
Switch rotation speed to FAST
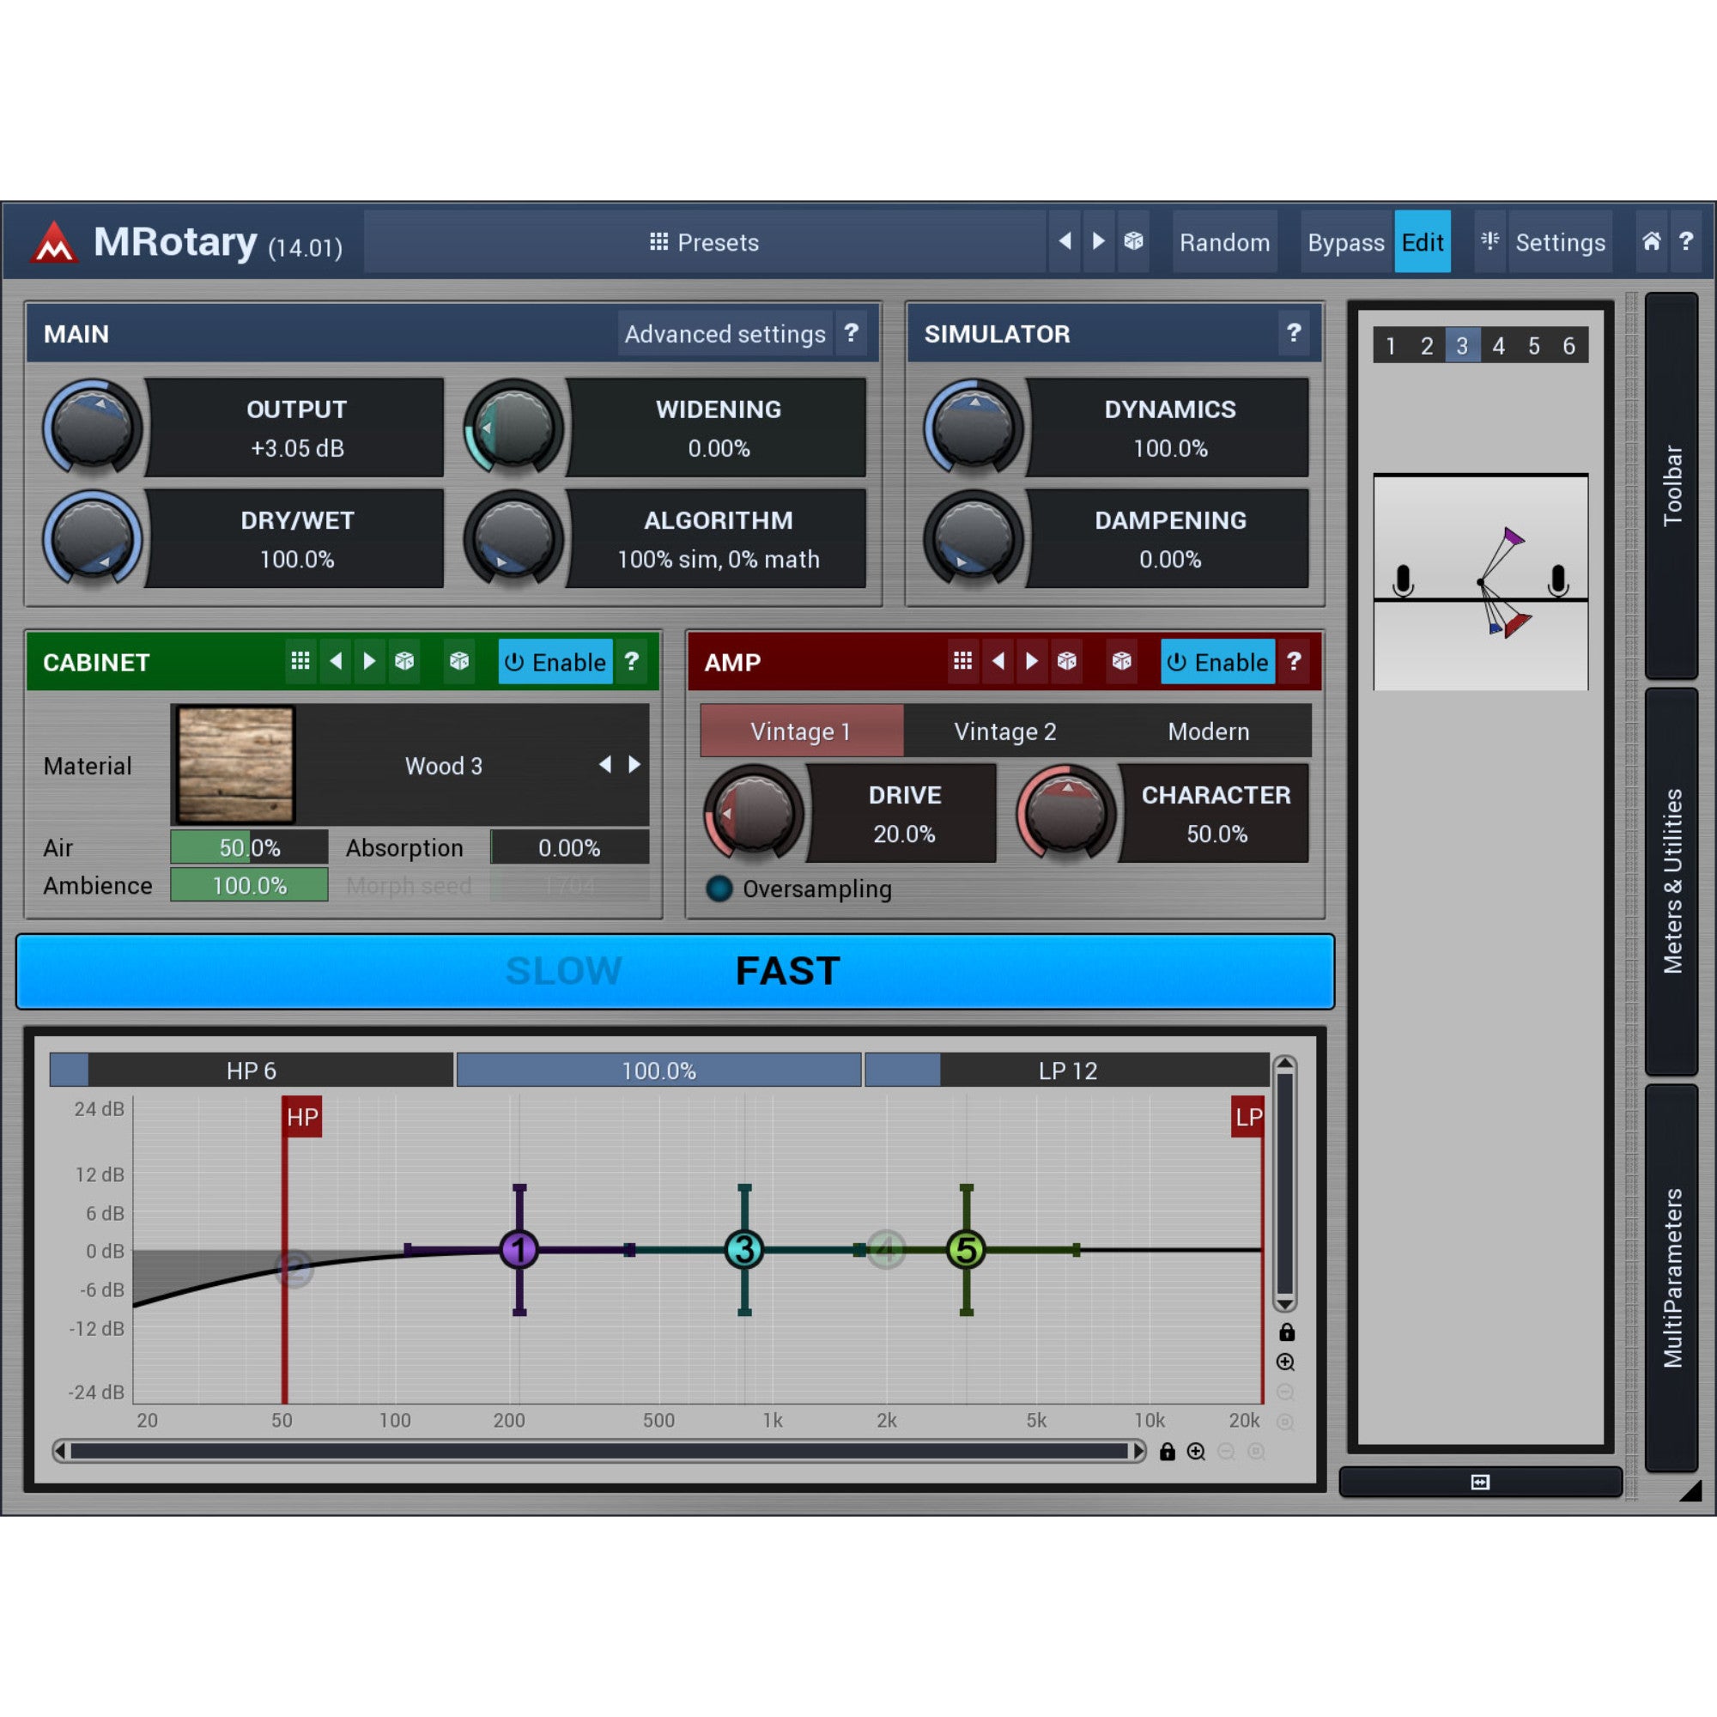pos(787,970)
